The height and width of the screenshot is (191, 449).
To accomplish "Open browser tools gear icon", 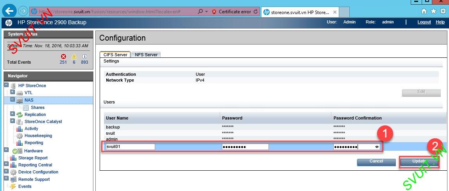I will click(443, 11).
